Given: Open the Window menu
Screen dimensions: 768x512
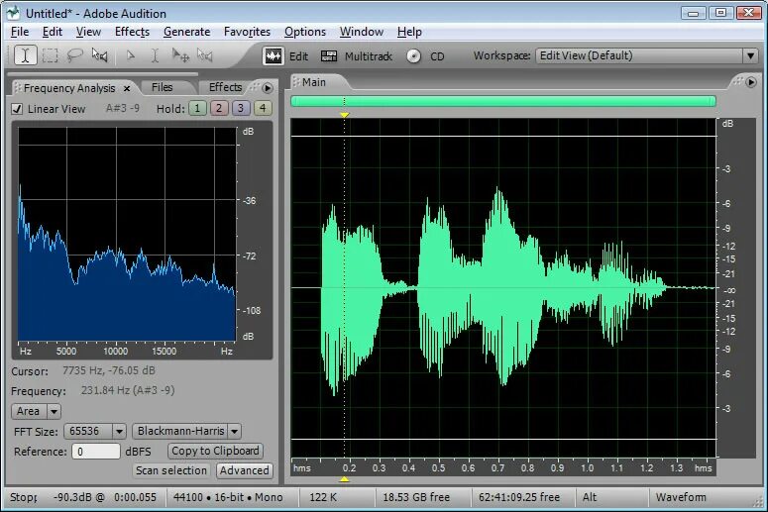Looking at the screenshot, I should (x=362, y=32).
